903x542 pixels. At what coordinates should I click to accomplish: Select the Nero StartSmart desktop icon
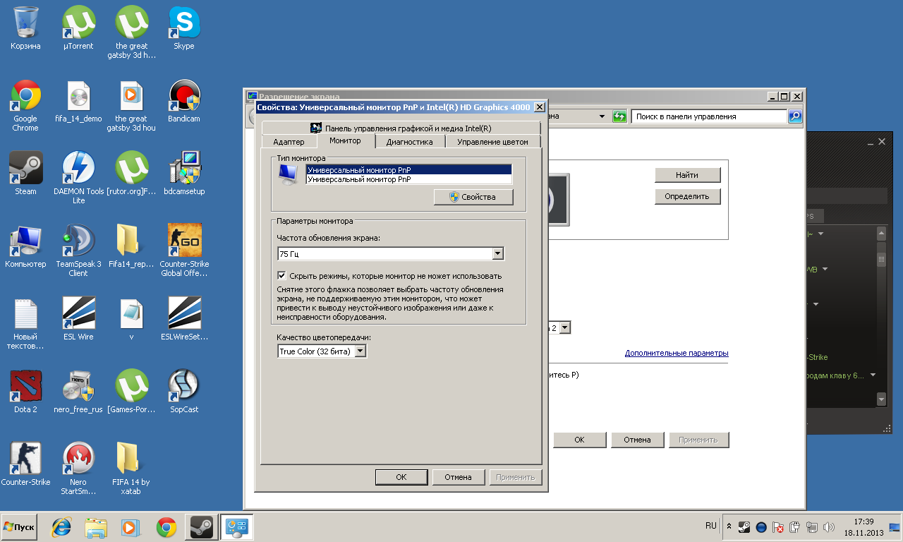(x=78, y=469)
